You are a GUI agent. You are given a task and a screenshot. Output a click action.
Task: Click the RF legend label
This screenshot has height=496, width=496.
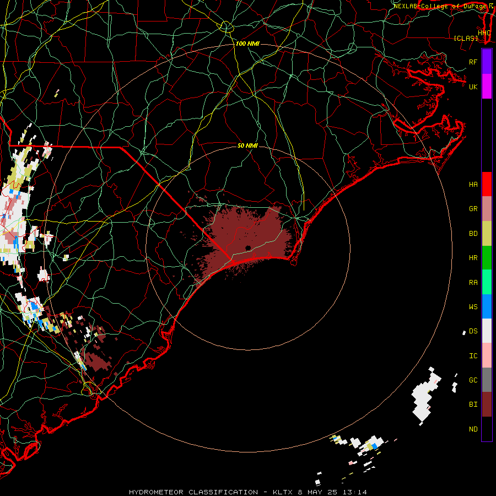click(473, 62)
